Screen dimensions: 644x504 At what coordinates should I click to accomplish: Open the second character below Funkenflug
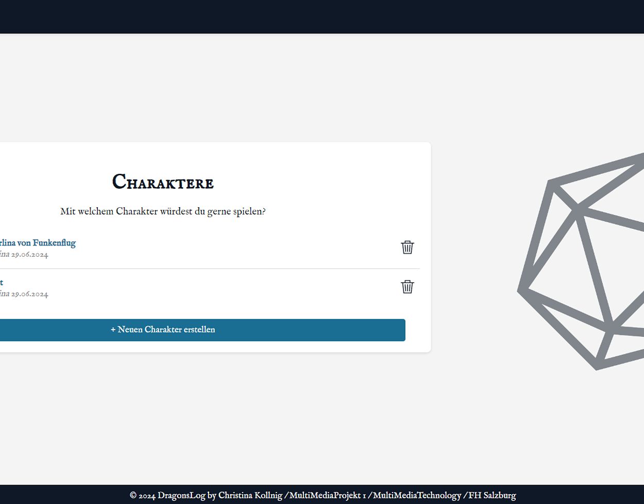(2, 283)
